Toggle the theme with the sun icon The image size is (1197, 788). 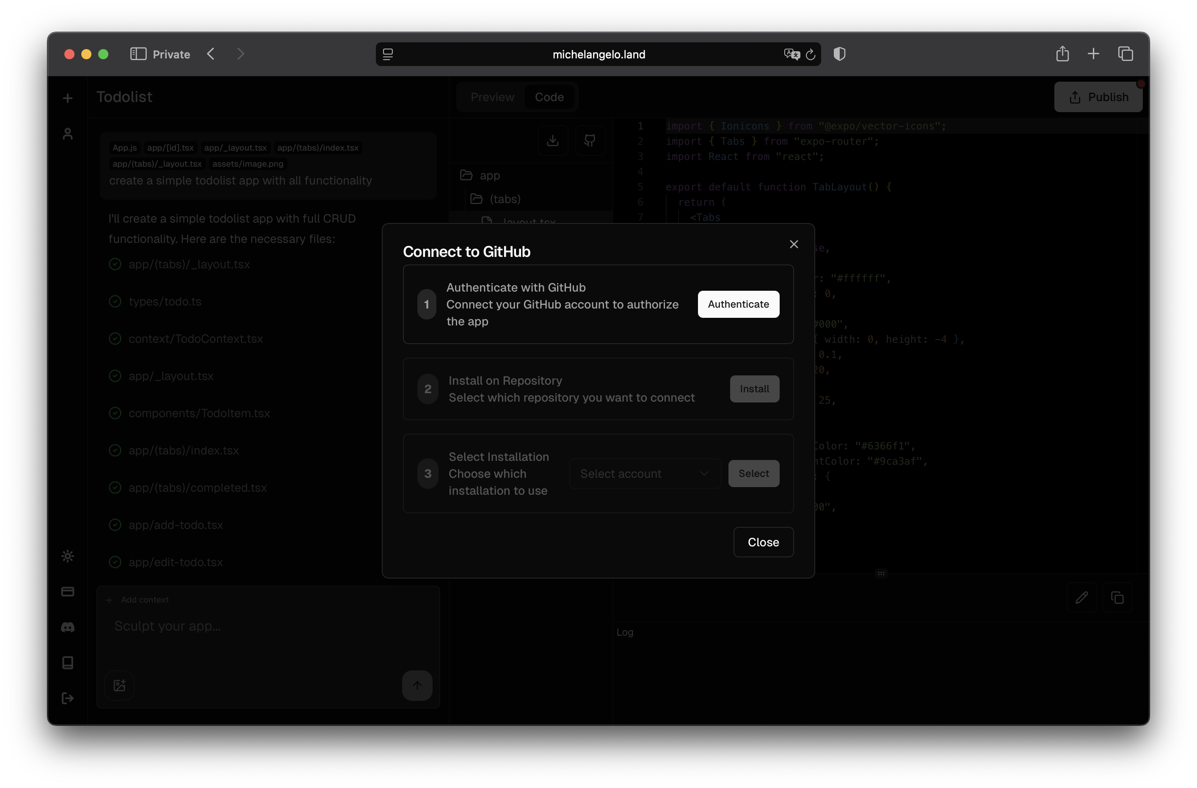67,556
